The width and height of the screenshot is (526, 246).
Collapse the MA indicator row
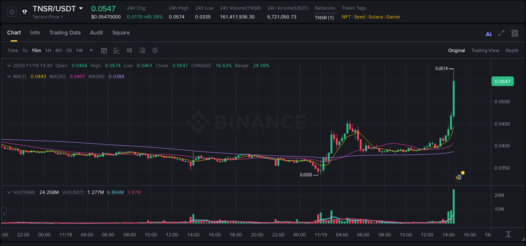tap(9, 76)
